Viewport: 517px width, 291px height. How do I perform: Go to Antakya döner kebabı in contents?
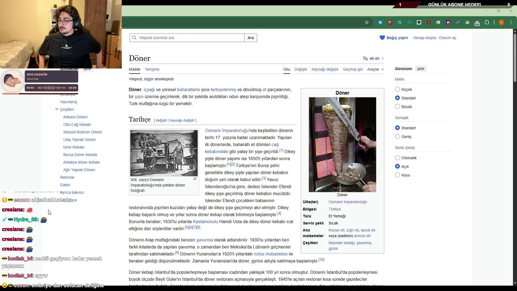pos(81,162)
